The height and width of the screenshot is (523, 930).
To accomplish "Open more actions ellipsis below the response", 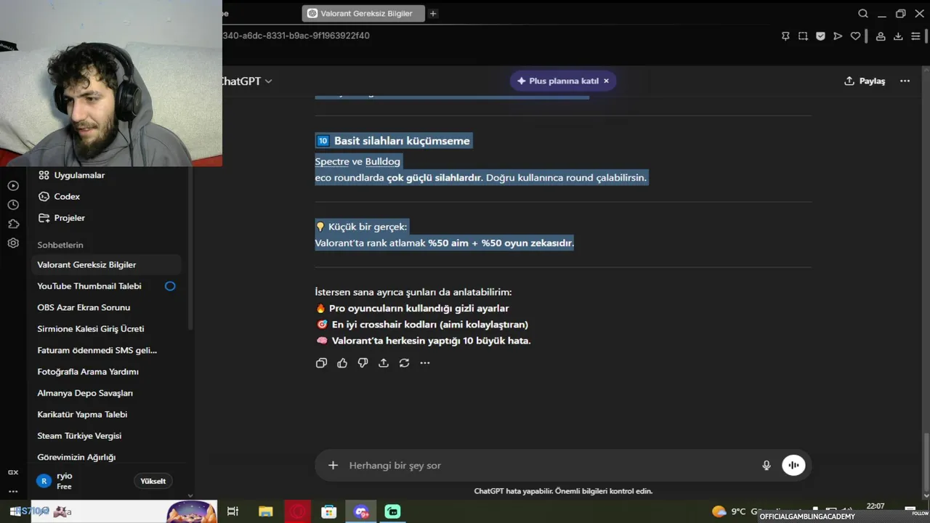I will click(425, 363).
